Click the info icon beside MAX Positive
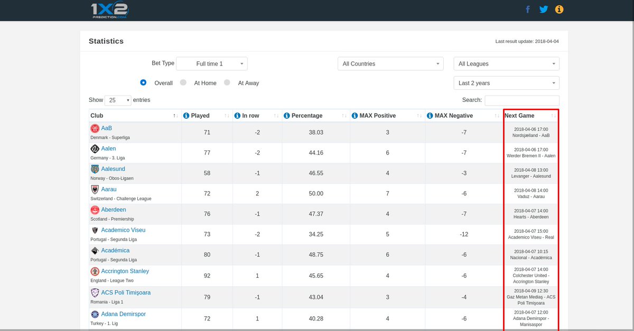Image resolution: width=634 pixels, height=331 pixels. coord(355,116)
